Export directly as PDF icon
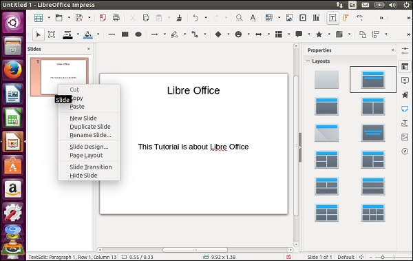 click(103, 18)
